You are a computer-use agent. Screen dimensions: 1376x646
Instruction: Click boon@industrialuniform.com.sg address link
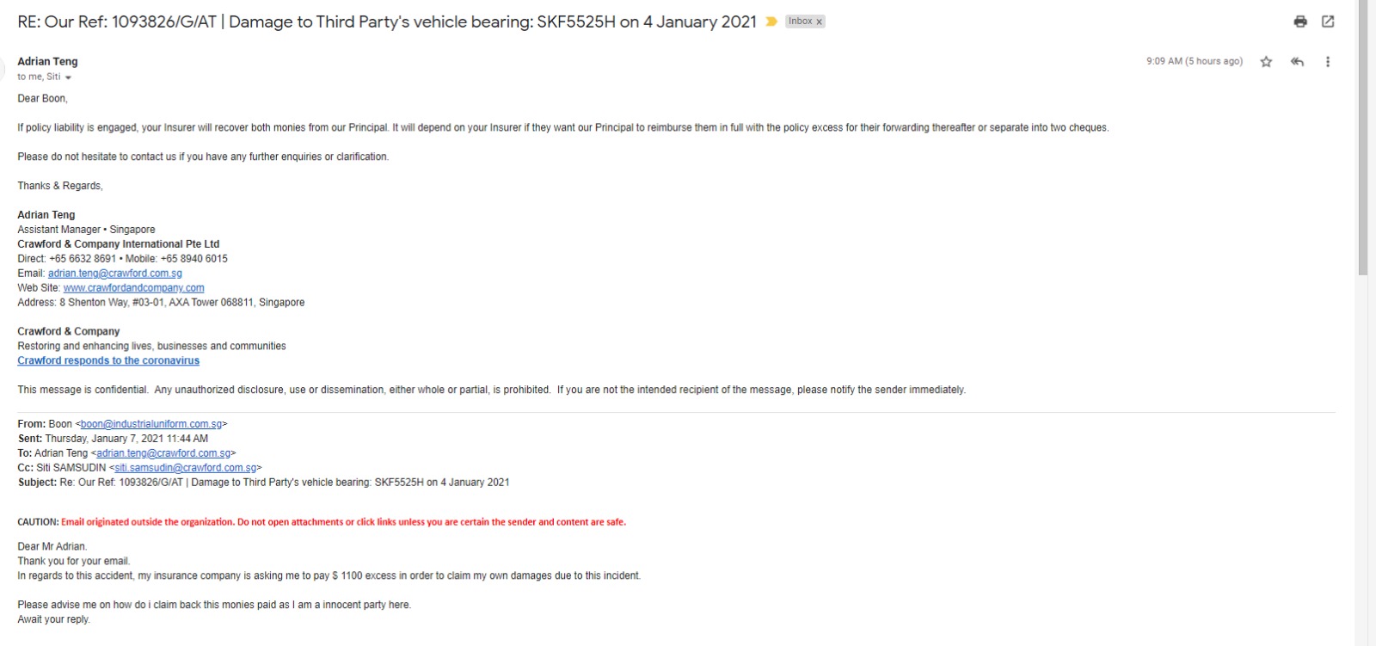pyautogui.click(x=151, y=424)
